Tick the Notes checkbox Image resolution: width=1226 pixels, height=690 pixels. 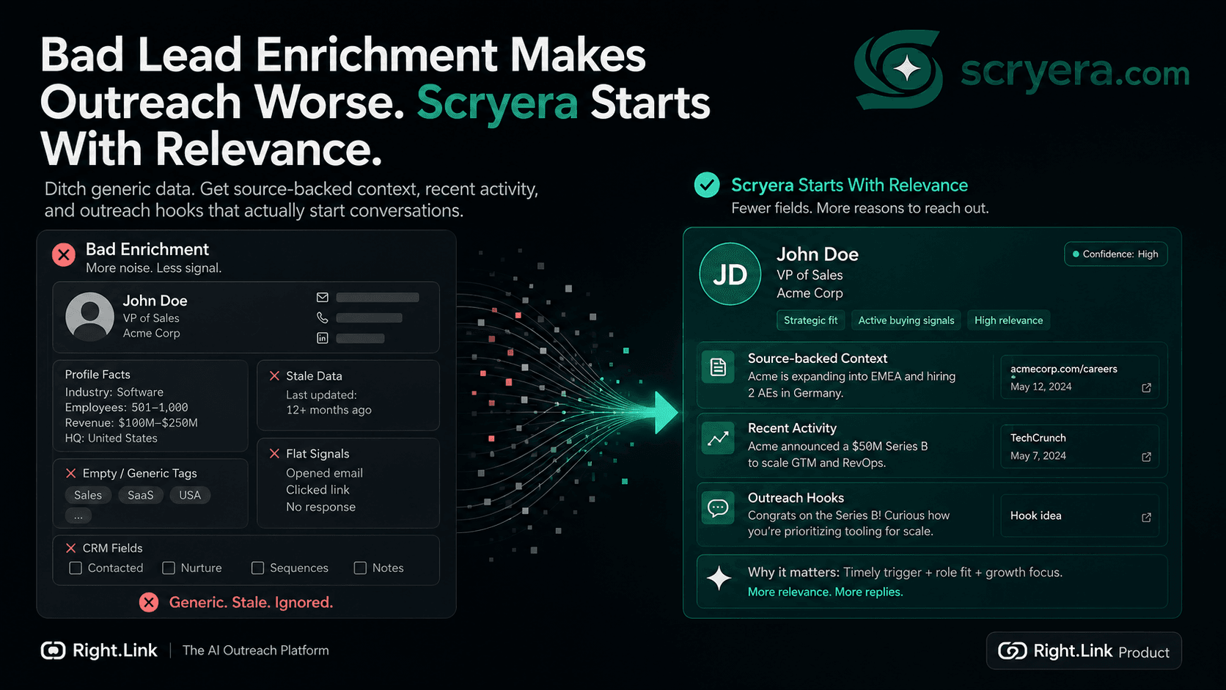pos(360,568)
